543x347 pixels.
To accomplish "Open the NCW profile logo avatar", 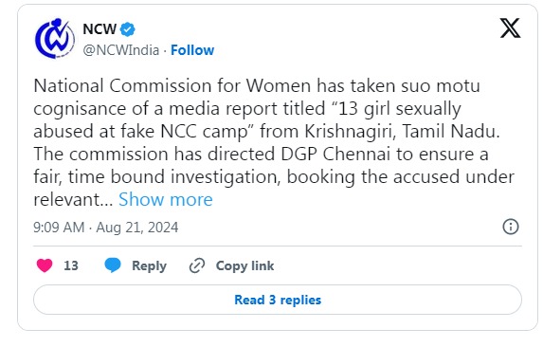I will [54, 39].
